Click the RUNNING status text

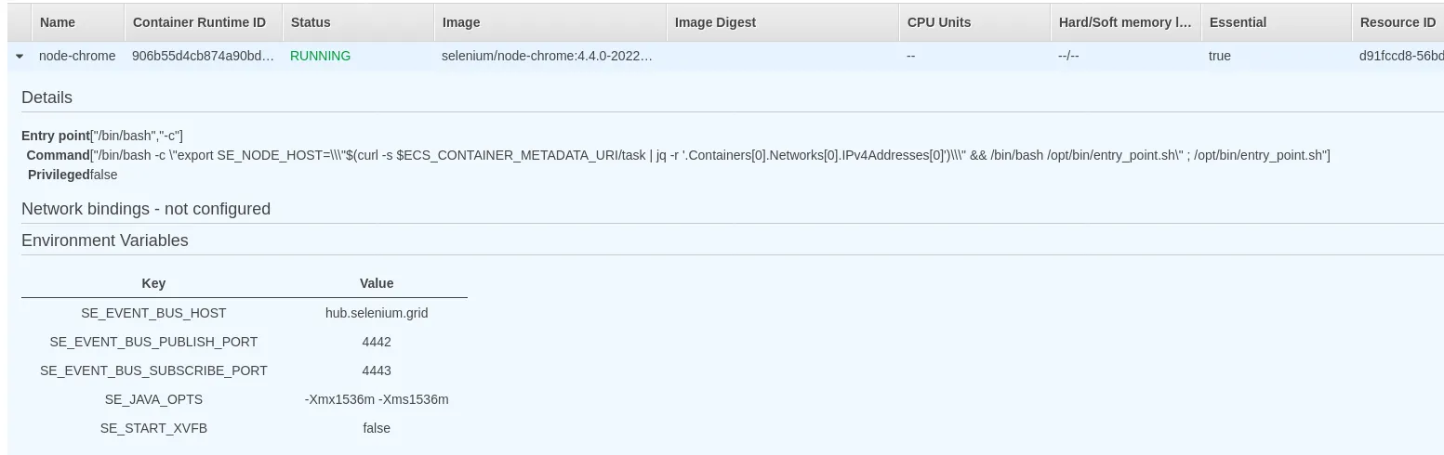point(320,56)
